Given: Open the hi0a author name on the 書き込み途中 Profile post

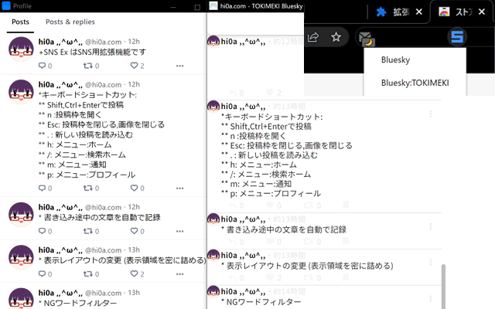Looking at the screenshot, I should click(60, 208).
